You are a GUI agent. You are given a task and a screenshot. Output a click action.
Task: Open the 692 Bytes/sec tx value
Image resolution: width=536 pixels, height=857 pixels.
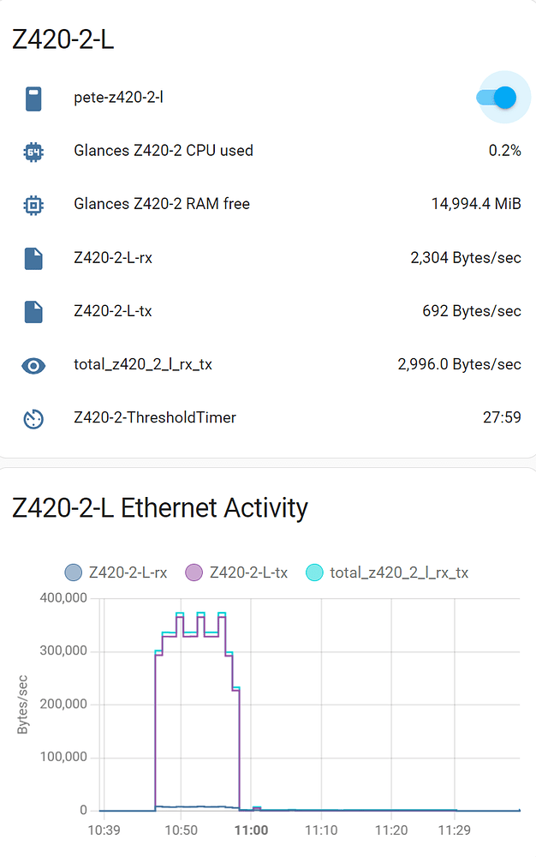472,311
